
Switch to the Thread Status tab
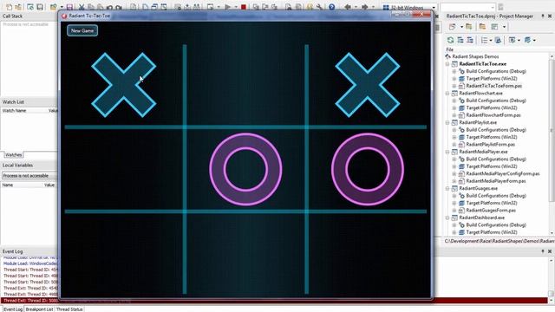point(69,309)
